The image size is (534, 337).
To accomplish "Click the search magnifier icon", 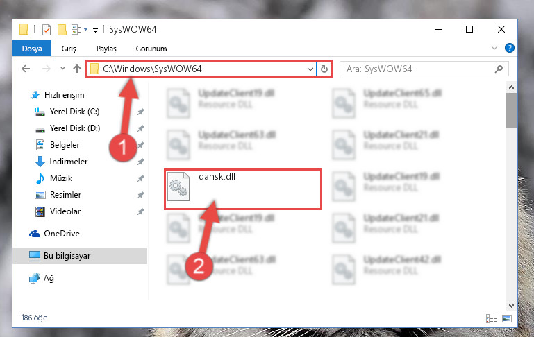I will tap(499, 69).
